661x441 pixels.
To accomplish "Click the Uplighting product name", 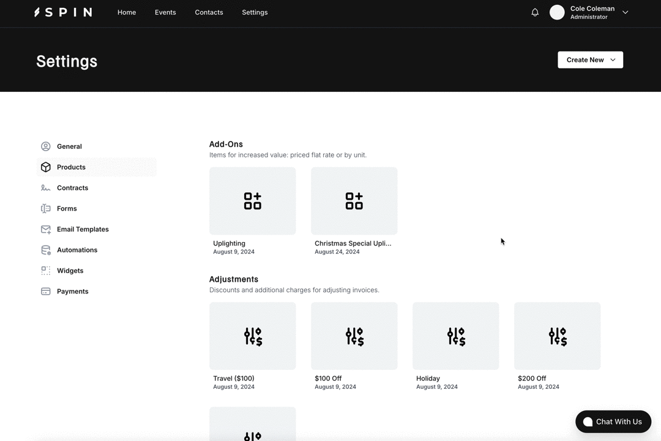I will [229, 244].
